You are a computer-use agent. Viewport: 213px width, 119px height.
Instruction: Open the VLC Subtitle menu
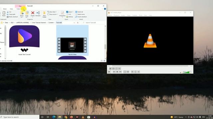[135, 16]
